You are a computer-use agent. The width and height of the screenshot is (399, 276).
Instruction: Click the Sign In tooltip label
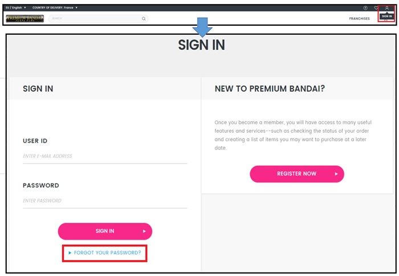click(x=387, y=17)
